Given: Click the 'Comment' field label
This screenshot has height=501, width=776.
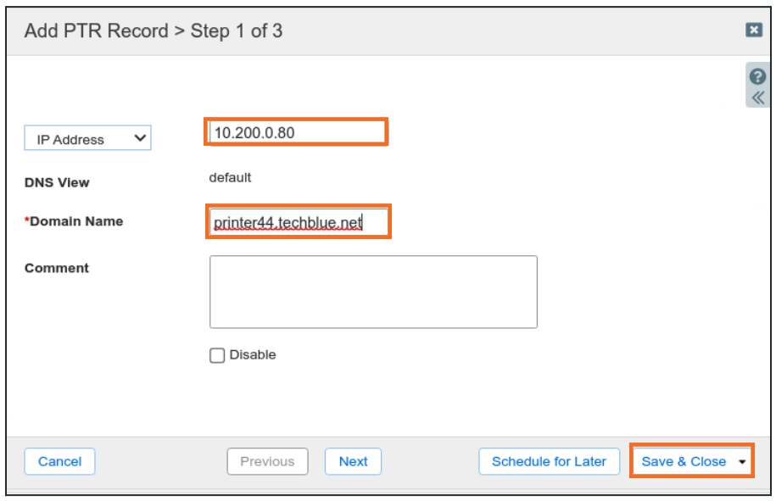Looking at the screenshot, I should 57,268.
